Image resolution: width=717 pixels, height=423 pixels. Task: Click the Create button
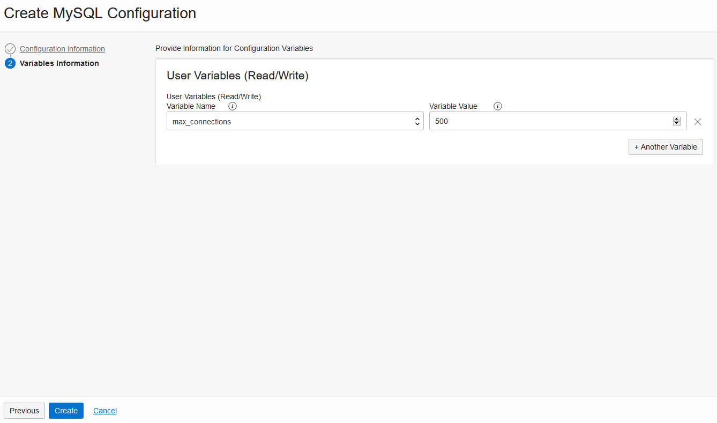66,411
